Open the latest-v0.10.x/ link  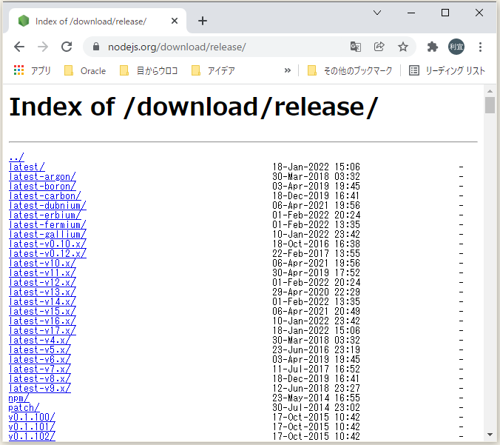47,244
